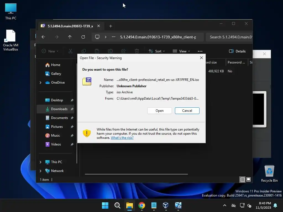Unpin Documents using its pin icon
This screenshot has height=212, width=283.
tap(72, 118)
